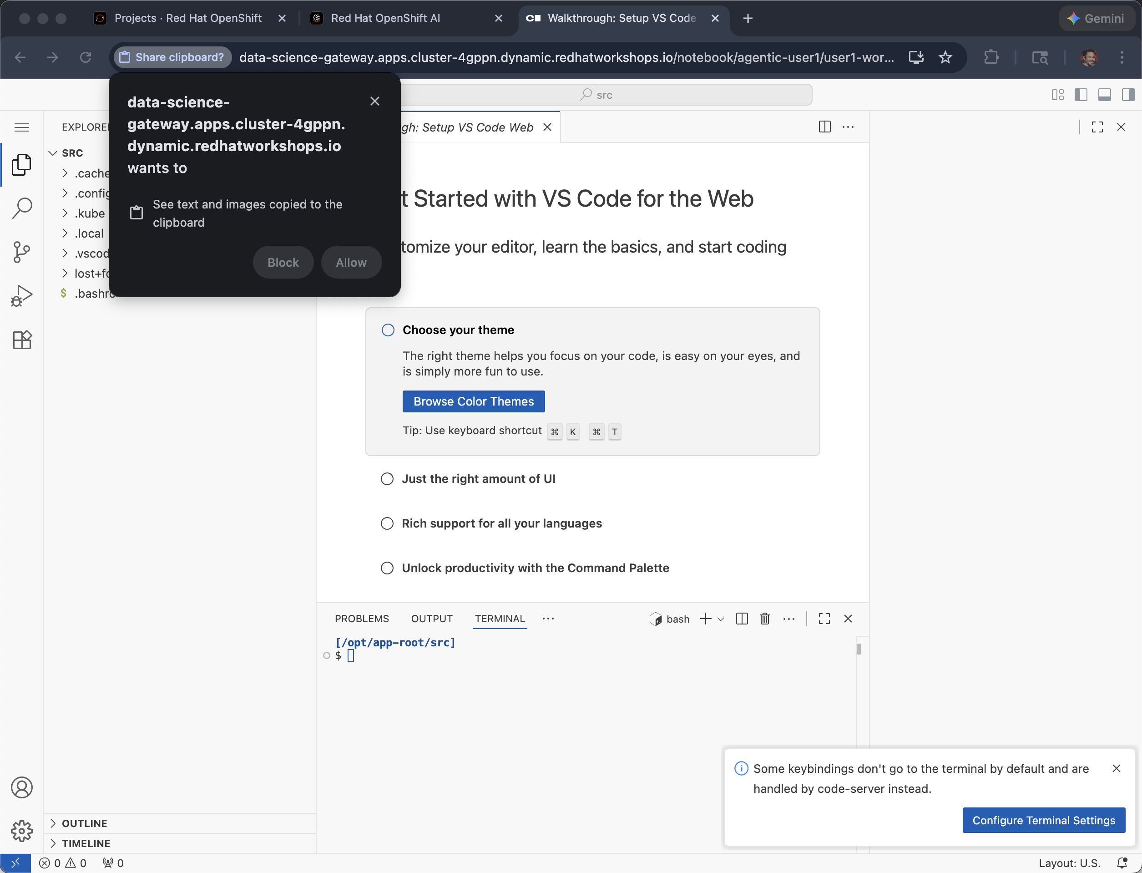Select Just the right amount of UI
Image resolution: width=1142 pixels, height=873 pixels.
(x=387, y=478)
